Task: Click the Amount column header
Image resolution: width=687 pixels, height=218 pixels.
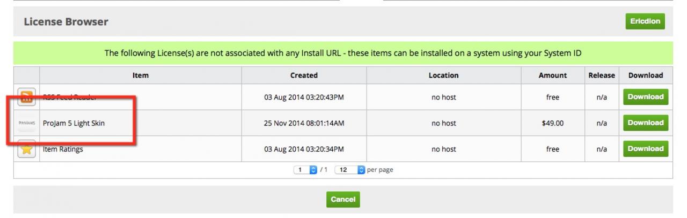Action: pyautogui.click(x=552, y=76)
